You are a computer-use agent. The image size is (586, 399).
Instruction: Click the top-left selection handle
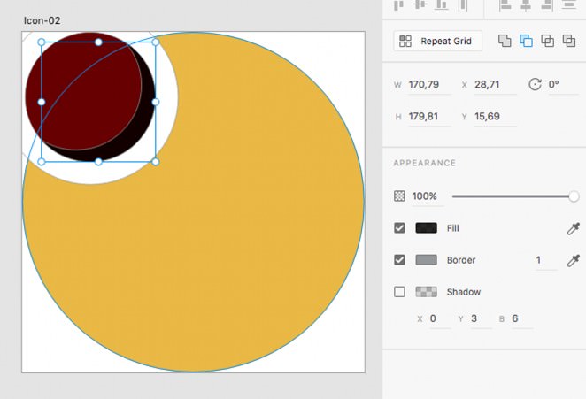point(42,42)
